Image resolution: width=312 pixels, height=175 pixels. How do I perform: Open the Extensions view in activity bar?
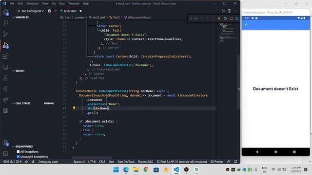5,56
